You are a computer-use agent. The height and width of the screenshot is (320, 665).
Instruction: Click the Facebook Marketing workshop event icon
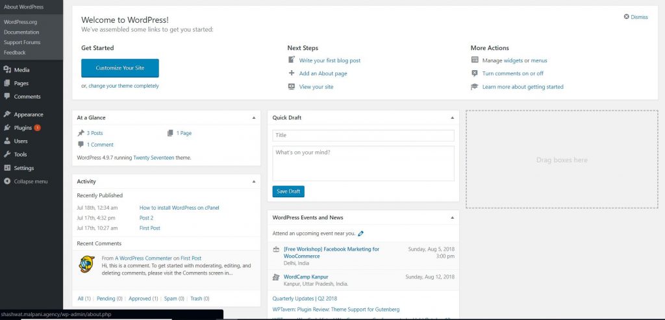(276, 249)
